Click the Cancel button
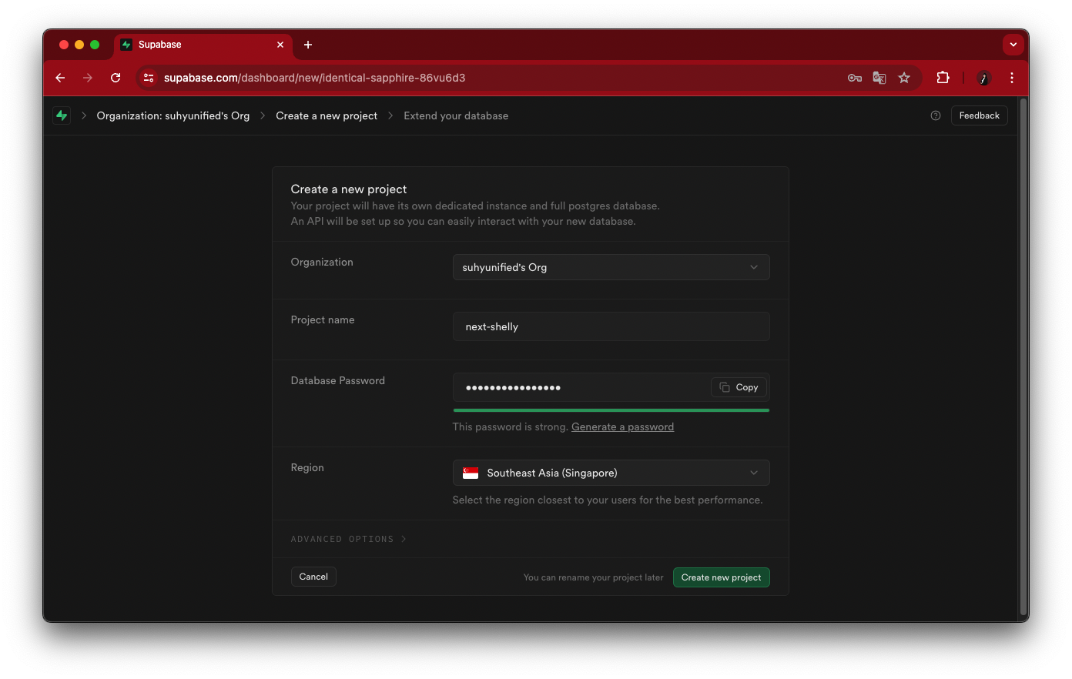Image resolution: width=1072 pixels, height=679 pixels. point(313,577)
